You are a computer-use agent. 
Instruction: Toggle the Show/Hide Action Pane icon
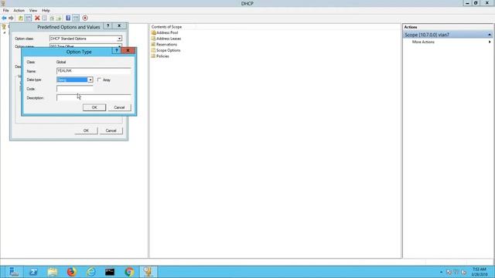[x=76, y=18]
